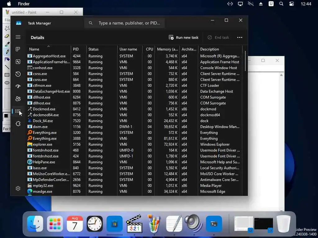
Task: Select the Dock_64.exe process row
Action: click(x=134, y=121)
